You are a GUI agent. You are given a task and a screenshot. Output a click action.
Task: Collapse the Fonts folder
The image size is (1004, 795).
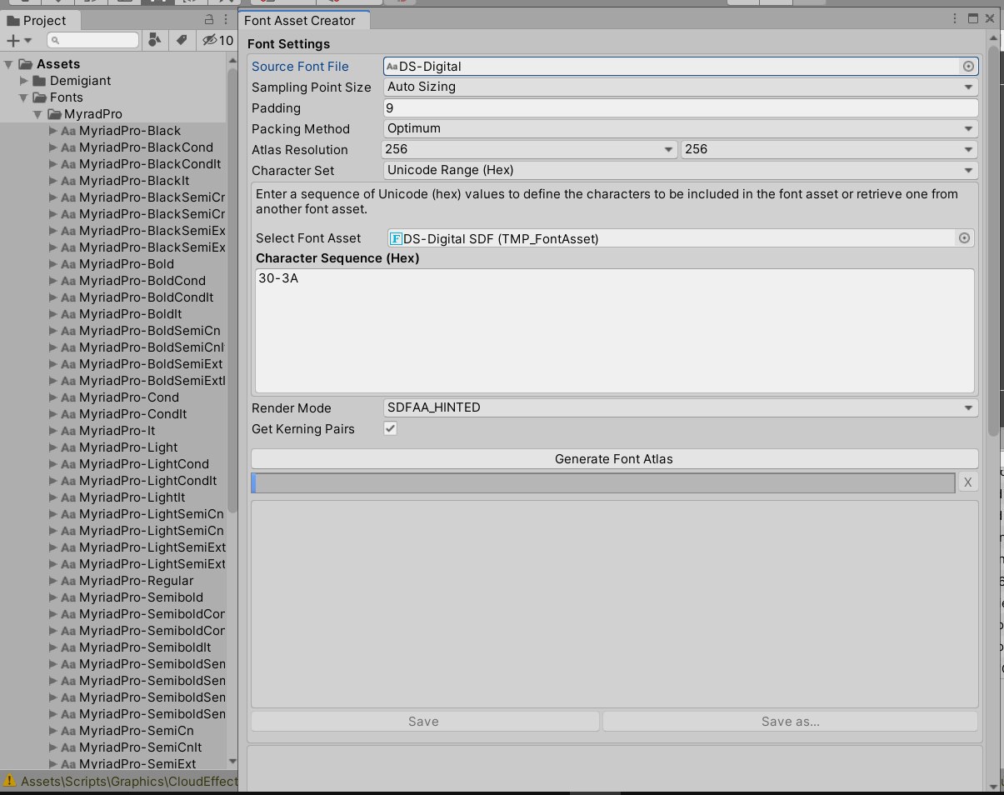pyautogui.click(x=24, y=97)
